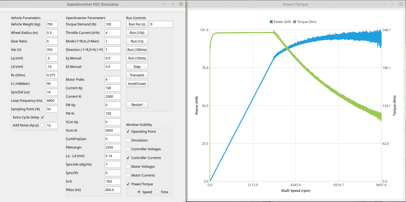Image resolution: width=406 pixels, height=202 pixels.
Task: Focus the Vehicle Weight input field
Action: point(52,24)
